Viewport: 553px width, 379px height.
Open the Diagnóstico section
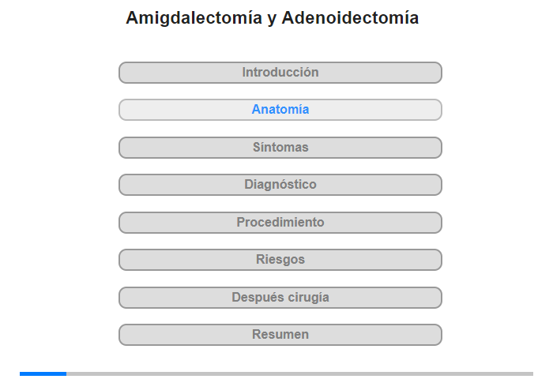tap(280, 185)
